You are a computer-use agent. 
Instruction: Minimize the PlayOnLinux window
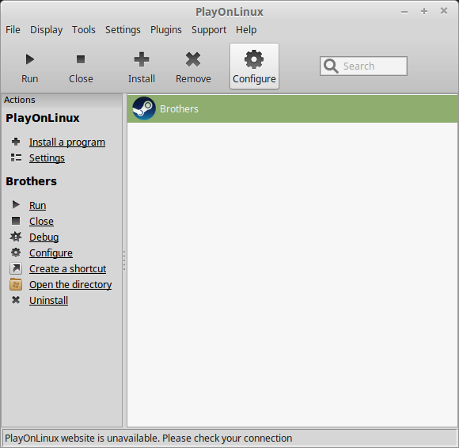(404, 12)
